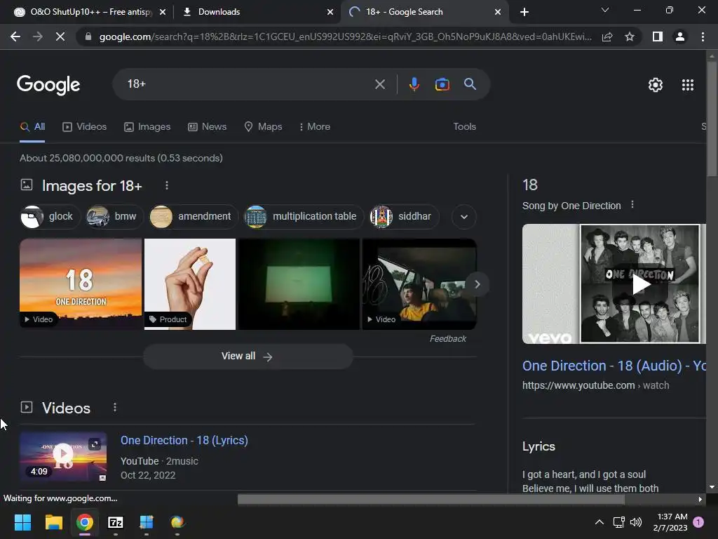The width and height of the screenshot is (718, 539).
Task: Open the Chrome three-dot menu
Action: pyautogui.click(x=703, y=36)
